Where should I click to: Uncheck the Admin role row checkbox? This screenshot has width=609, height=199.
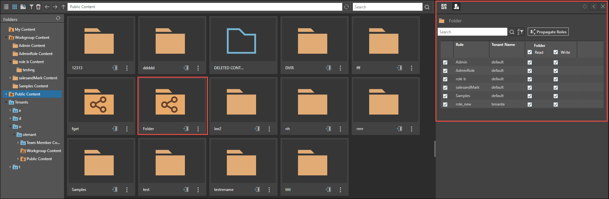coord(445,62)
